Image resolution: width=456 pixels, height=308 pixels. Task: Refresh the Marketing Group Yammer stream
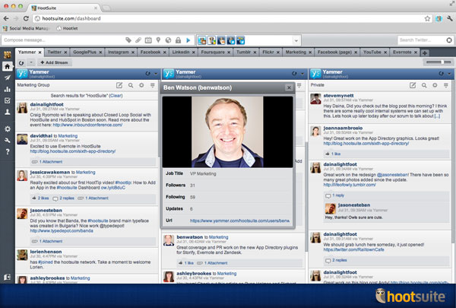[x=148, y=74]
